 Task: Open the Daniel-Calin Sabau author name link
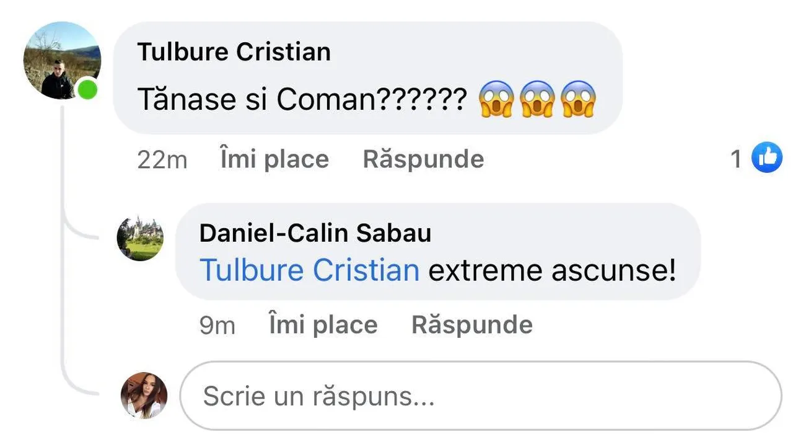click(x=315, y=233)
